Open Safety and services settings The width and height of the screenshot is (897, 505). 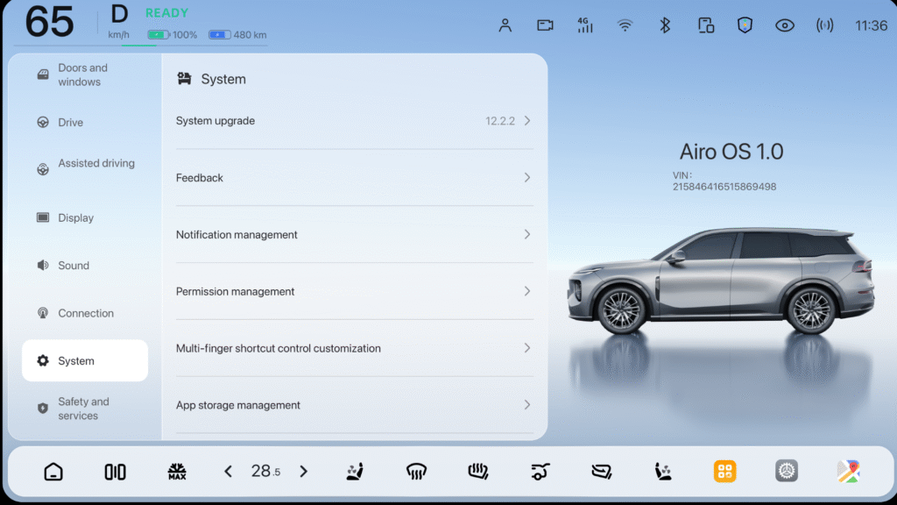(85, 409)
